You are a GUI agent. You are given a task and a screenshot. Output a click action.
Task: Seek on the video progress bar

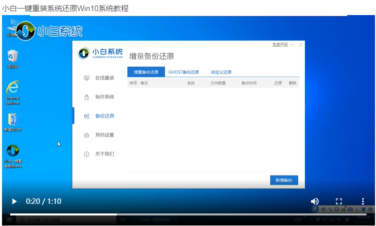pos(188,214)
